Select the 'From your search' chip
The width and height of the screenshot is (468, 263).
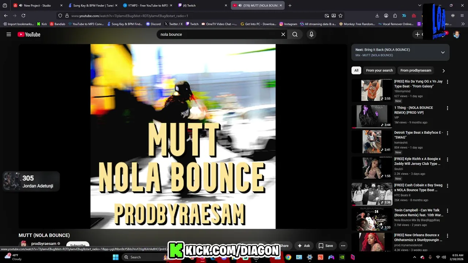(379, 70)
